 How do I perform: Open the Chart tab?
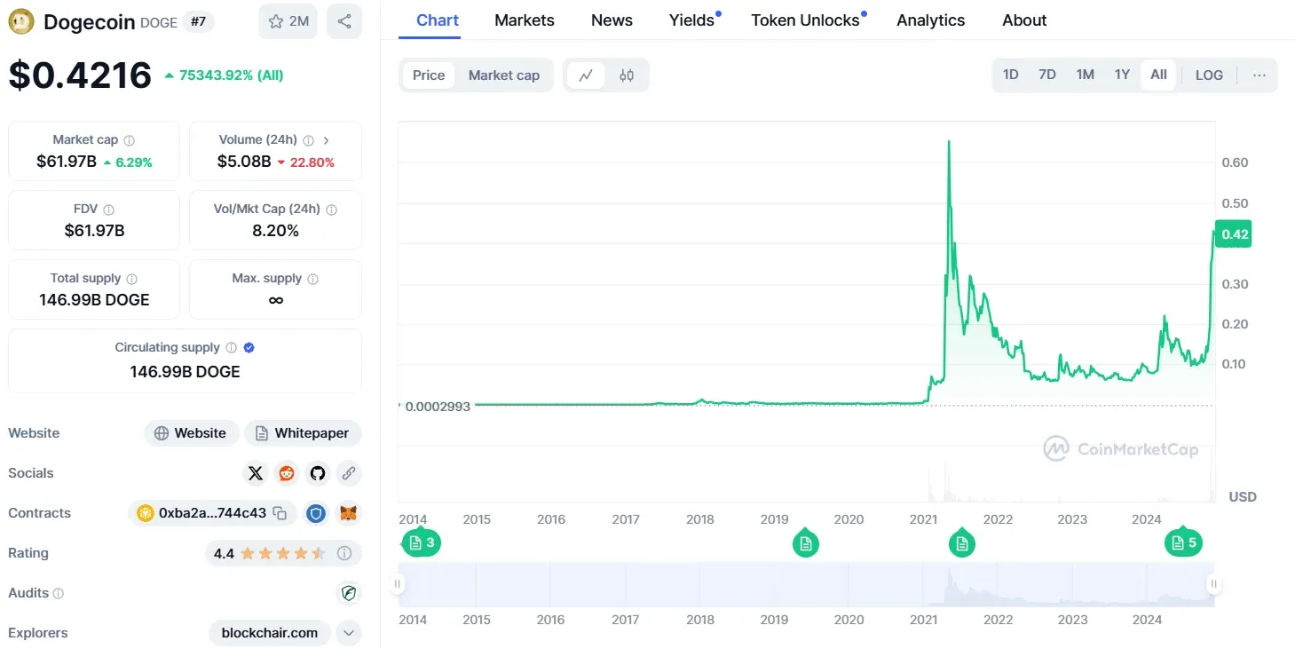coord(438,20)
